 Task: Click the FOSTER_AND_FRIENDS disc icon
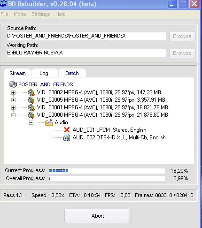click(x=13, y=84)
